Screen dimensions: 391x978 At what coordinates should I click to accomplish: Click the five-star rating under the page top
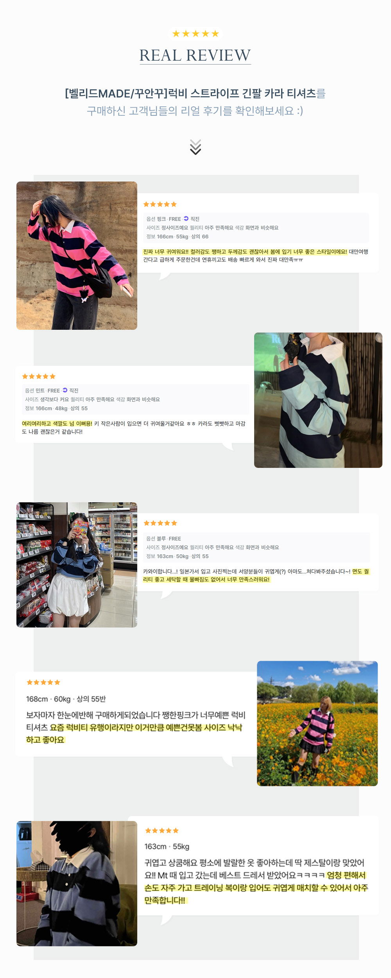(x=195, y=34)
